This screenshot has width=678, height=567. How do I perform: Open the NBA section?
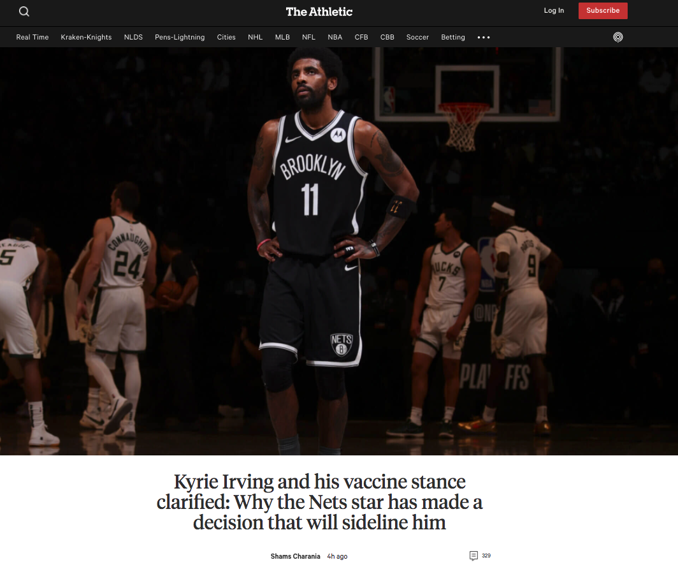click(x=335, y=37)
